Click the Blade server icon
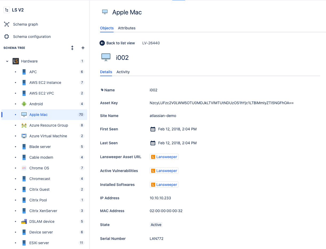This screenshot has width=326, height=249. tap(24, 147)
